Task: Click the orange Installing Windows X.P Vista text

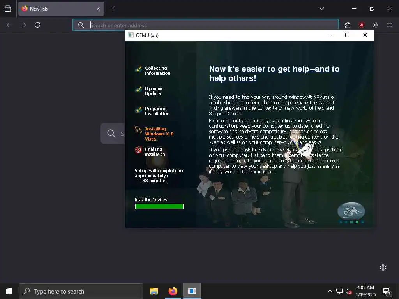Action: point(159,134)
